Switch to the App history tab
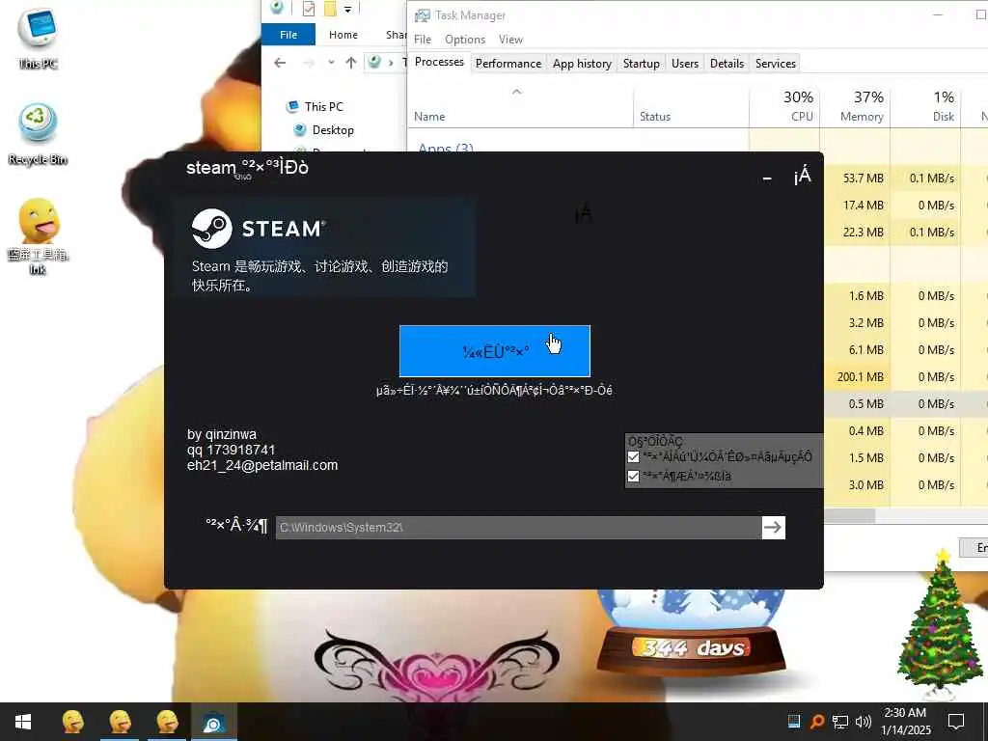 point(582,63)
